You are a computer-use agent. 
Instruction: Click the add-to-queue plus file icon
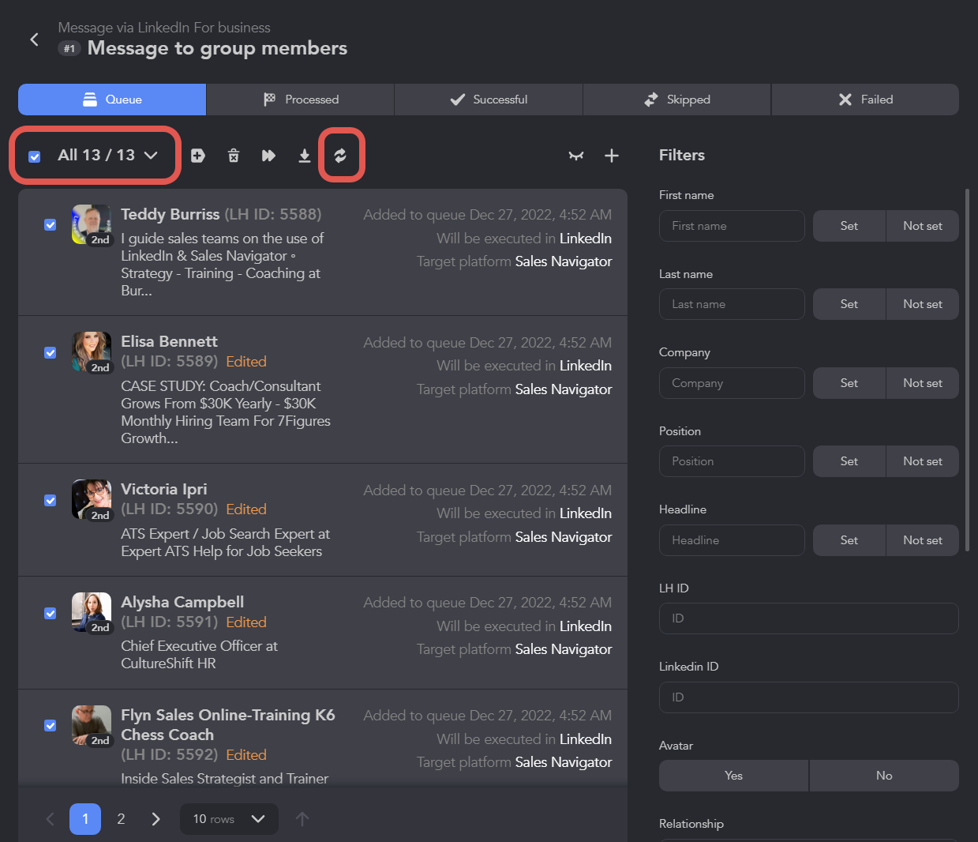198,156
